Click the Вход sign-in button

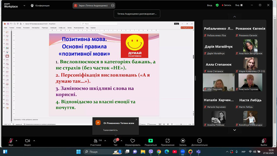click(x=209, y=5)
